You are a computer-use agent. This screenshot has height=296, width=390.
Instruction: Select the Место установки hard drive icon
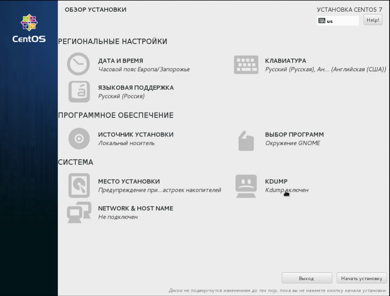(78, 185)
